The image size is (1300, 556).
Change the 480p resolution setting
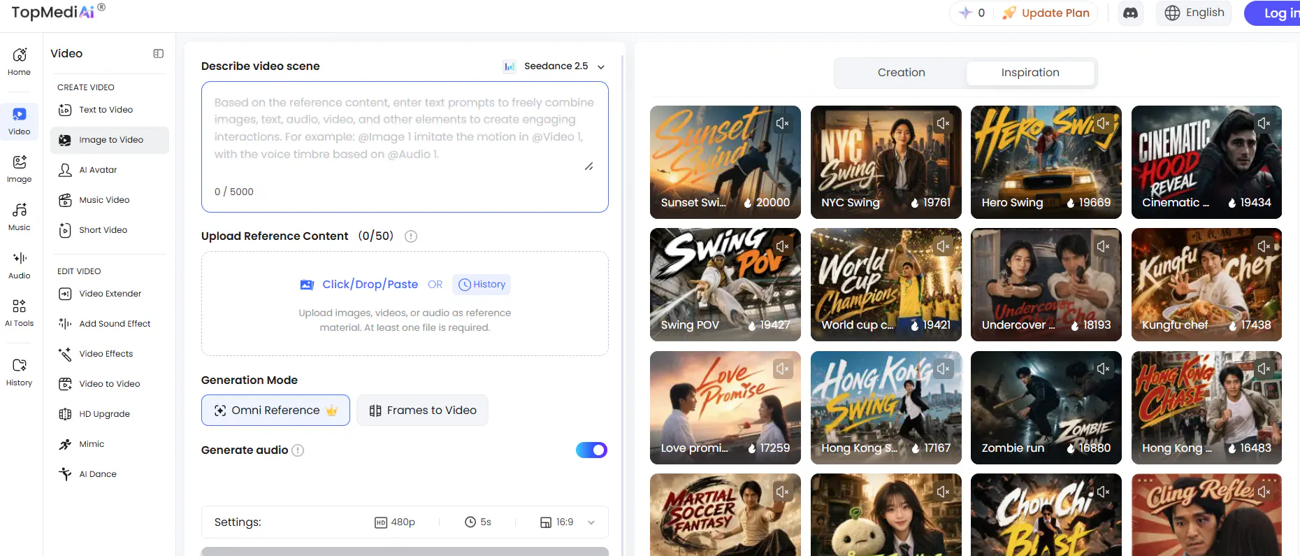395,522
